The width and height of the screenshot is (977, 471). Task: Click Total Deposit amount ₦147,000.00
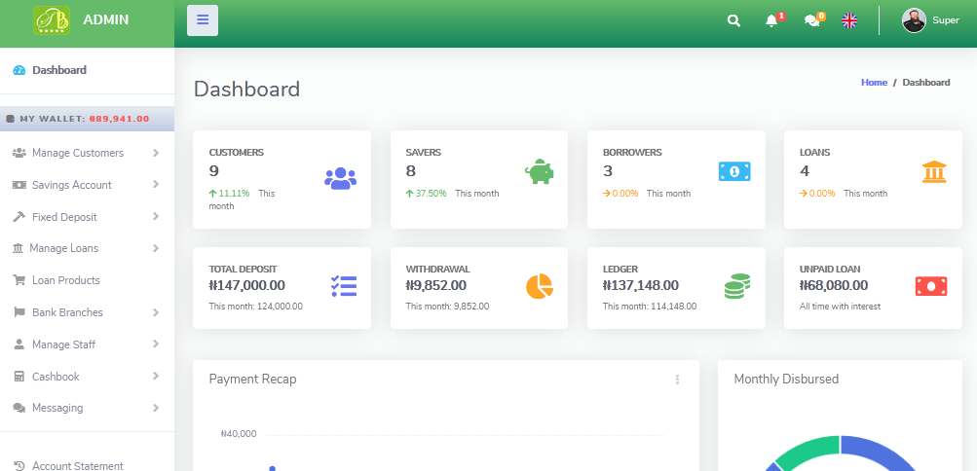(x=246, y=285)
